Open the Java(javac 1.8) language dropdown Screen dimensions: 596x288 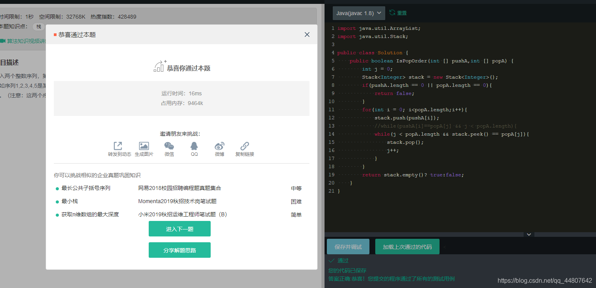click(359, 13)
